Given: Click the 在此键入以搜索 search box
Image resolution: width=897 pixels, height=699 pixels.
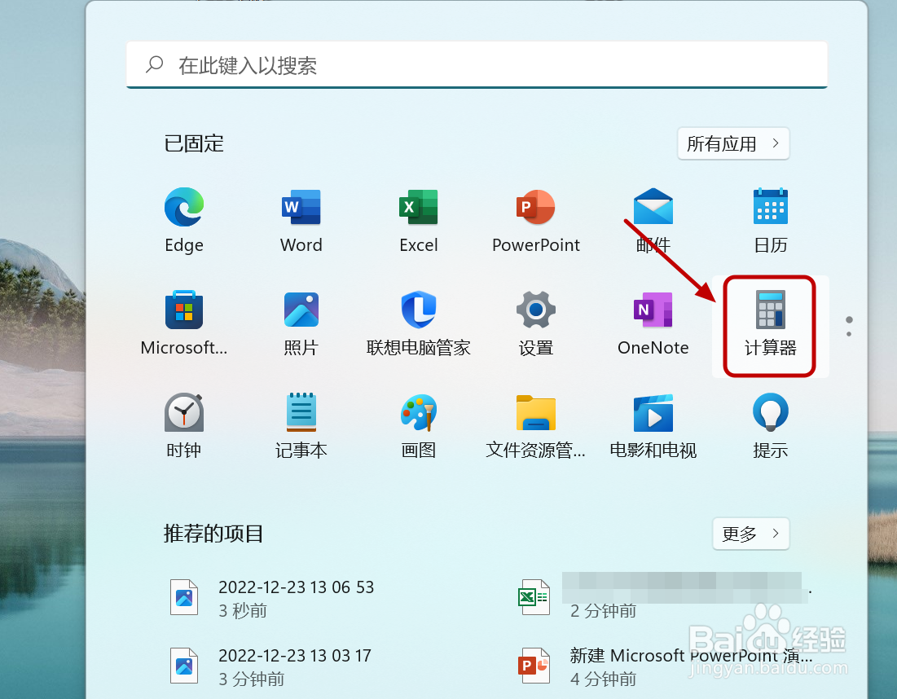Looking at the screenshot, I should click(477, 64).
